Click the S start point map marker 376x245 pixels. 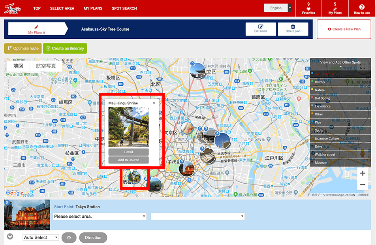click(x=186, y=168)
